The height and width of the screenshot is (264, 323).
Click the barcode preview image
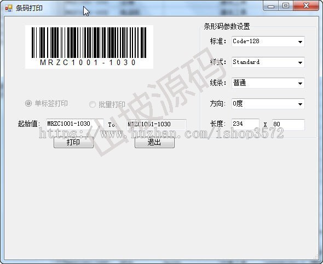(x=89, y=47)
